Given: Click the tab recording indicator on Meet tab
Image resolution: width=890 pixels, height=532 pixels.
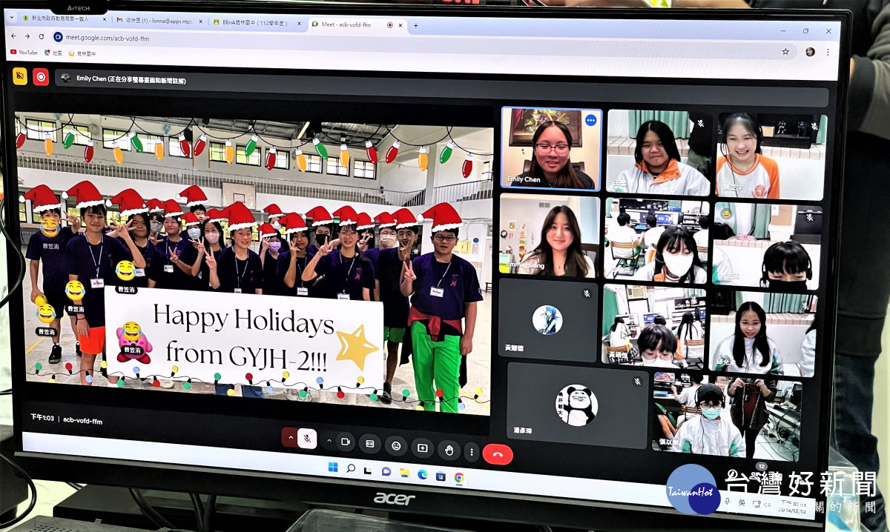Looking at the screenshot, I should (x=390, y=24).
